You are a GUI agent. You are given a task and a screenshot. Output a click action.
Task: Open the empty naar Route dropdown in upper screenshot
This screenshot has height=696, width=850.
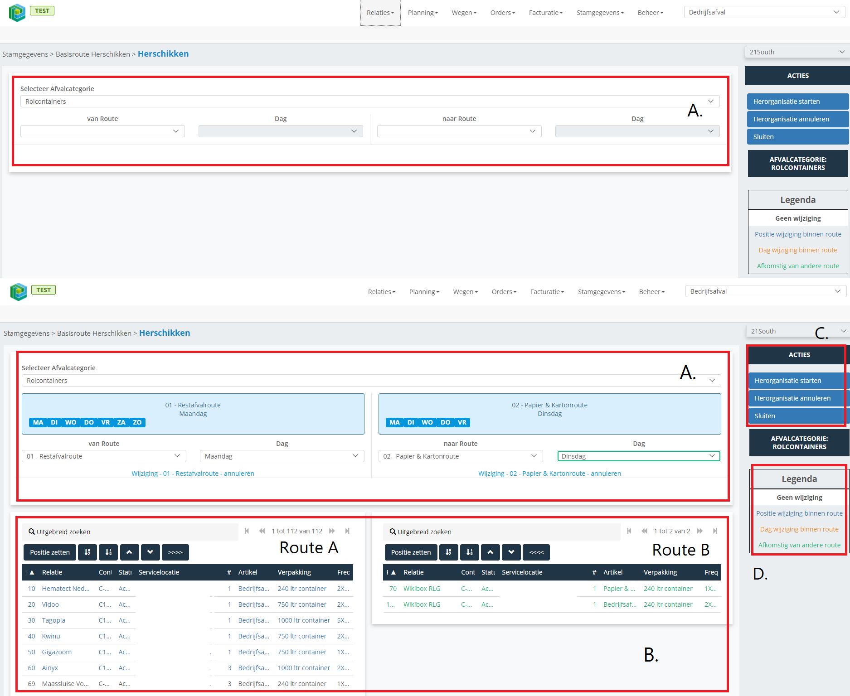[459, 131]
